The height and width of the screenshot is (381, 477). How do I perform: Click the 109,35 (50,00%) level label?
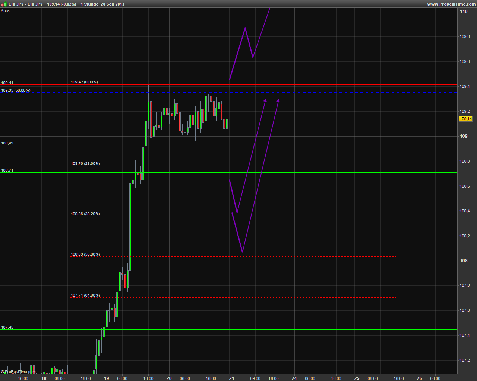[16, 90]
